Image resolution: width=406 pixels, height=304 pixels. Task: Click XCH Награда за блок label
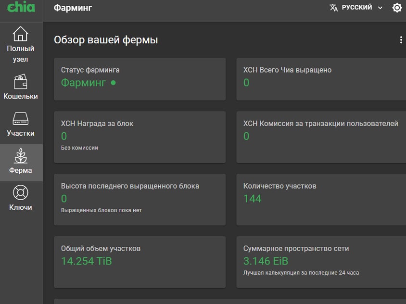click(x=97, y=124)
